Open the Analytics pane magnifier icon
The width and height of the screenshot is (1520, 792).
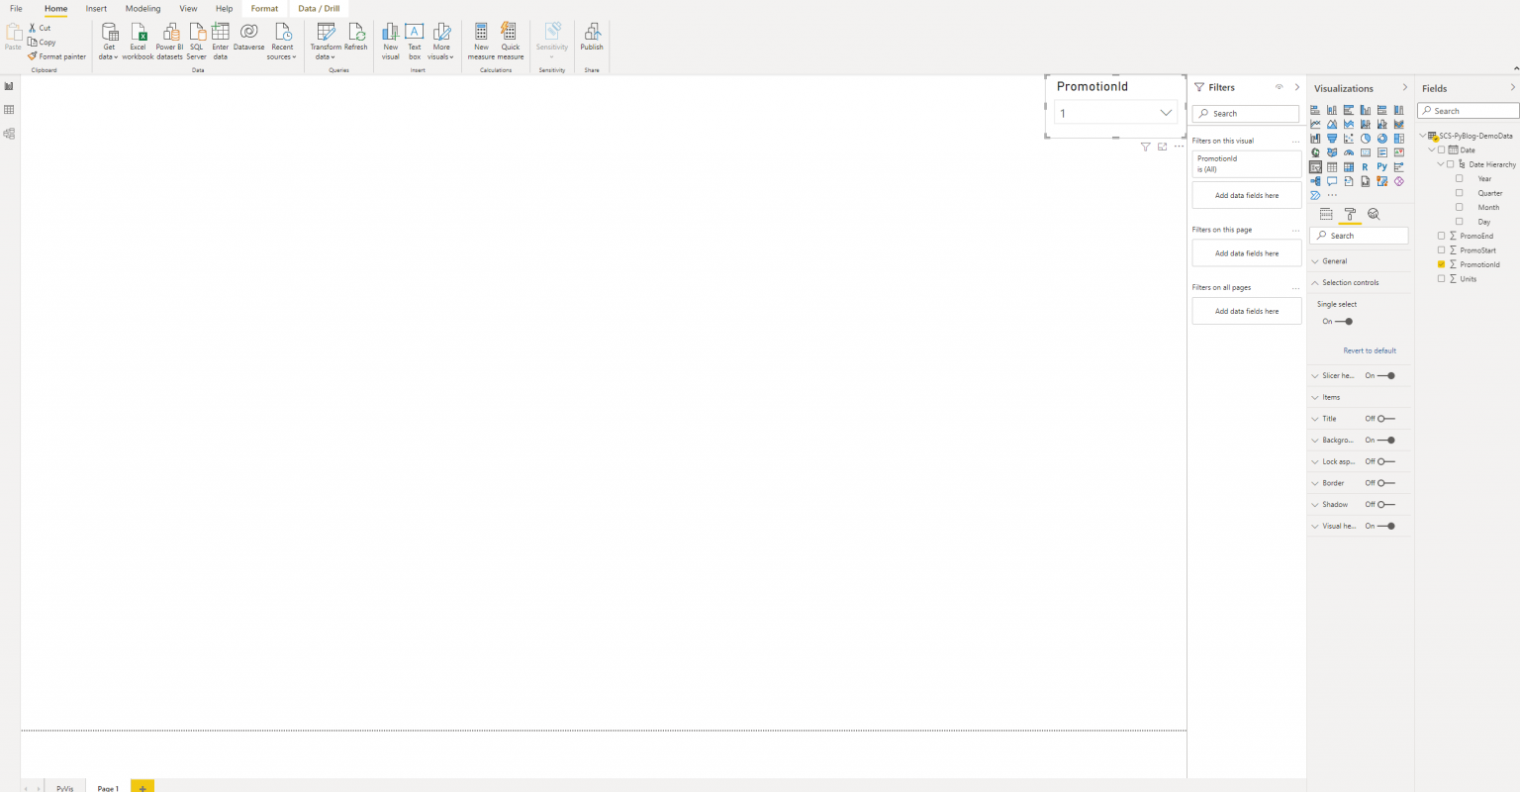(x=1374, y=214)
